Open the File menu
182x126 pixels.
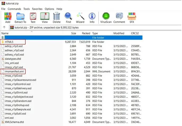point(3,9)
